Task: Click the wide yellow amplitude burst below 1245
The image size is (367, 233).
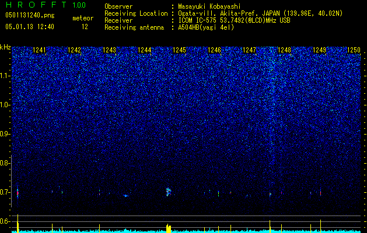Action: 169,228
